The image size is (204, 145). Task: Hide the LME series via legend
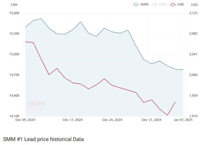[x=177, y=5]
